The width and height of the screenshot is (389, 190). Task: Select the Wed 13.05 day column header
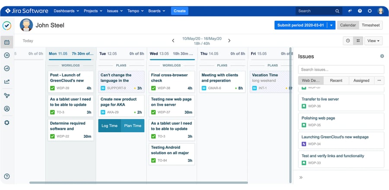tap(172, 54)
